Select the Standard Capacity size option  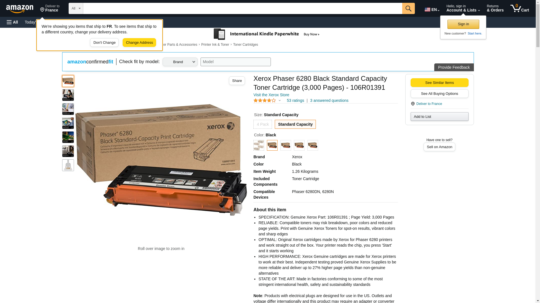(x=295, y=124)
